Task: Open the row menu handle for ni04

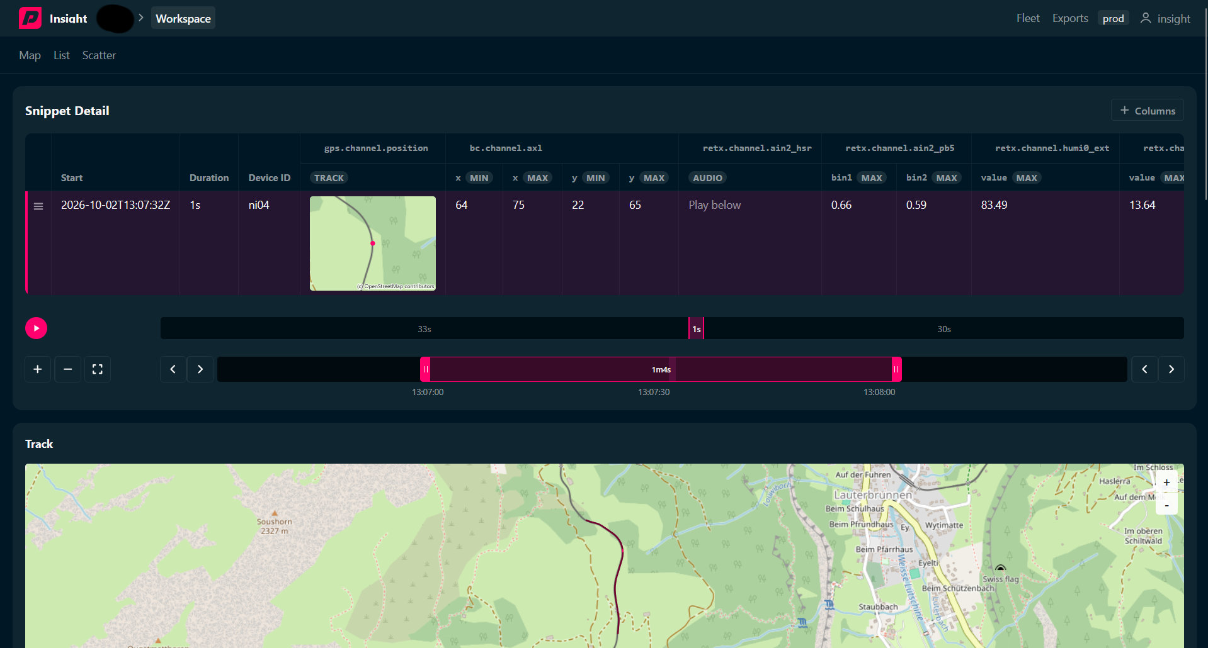Action: 38,206
